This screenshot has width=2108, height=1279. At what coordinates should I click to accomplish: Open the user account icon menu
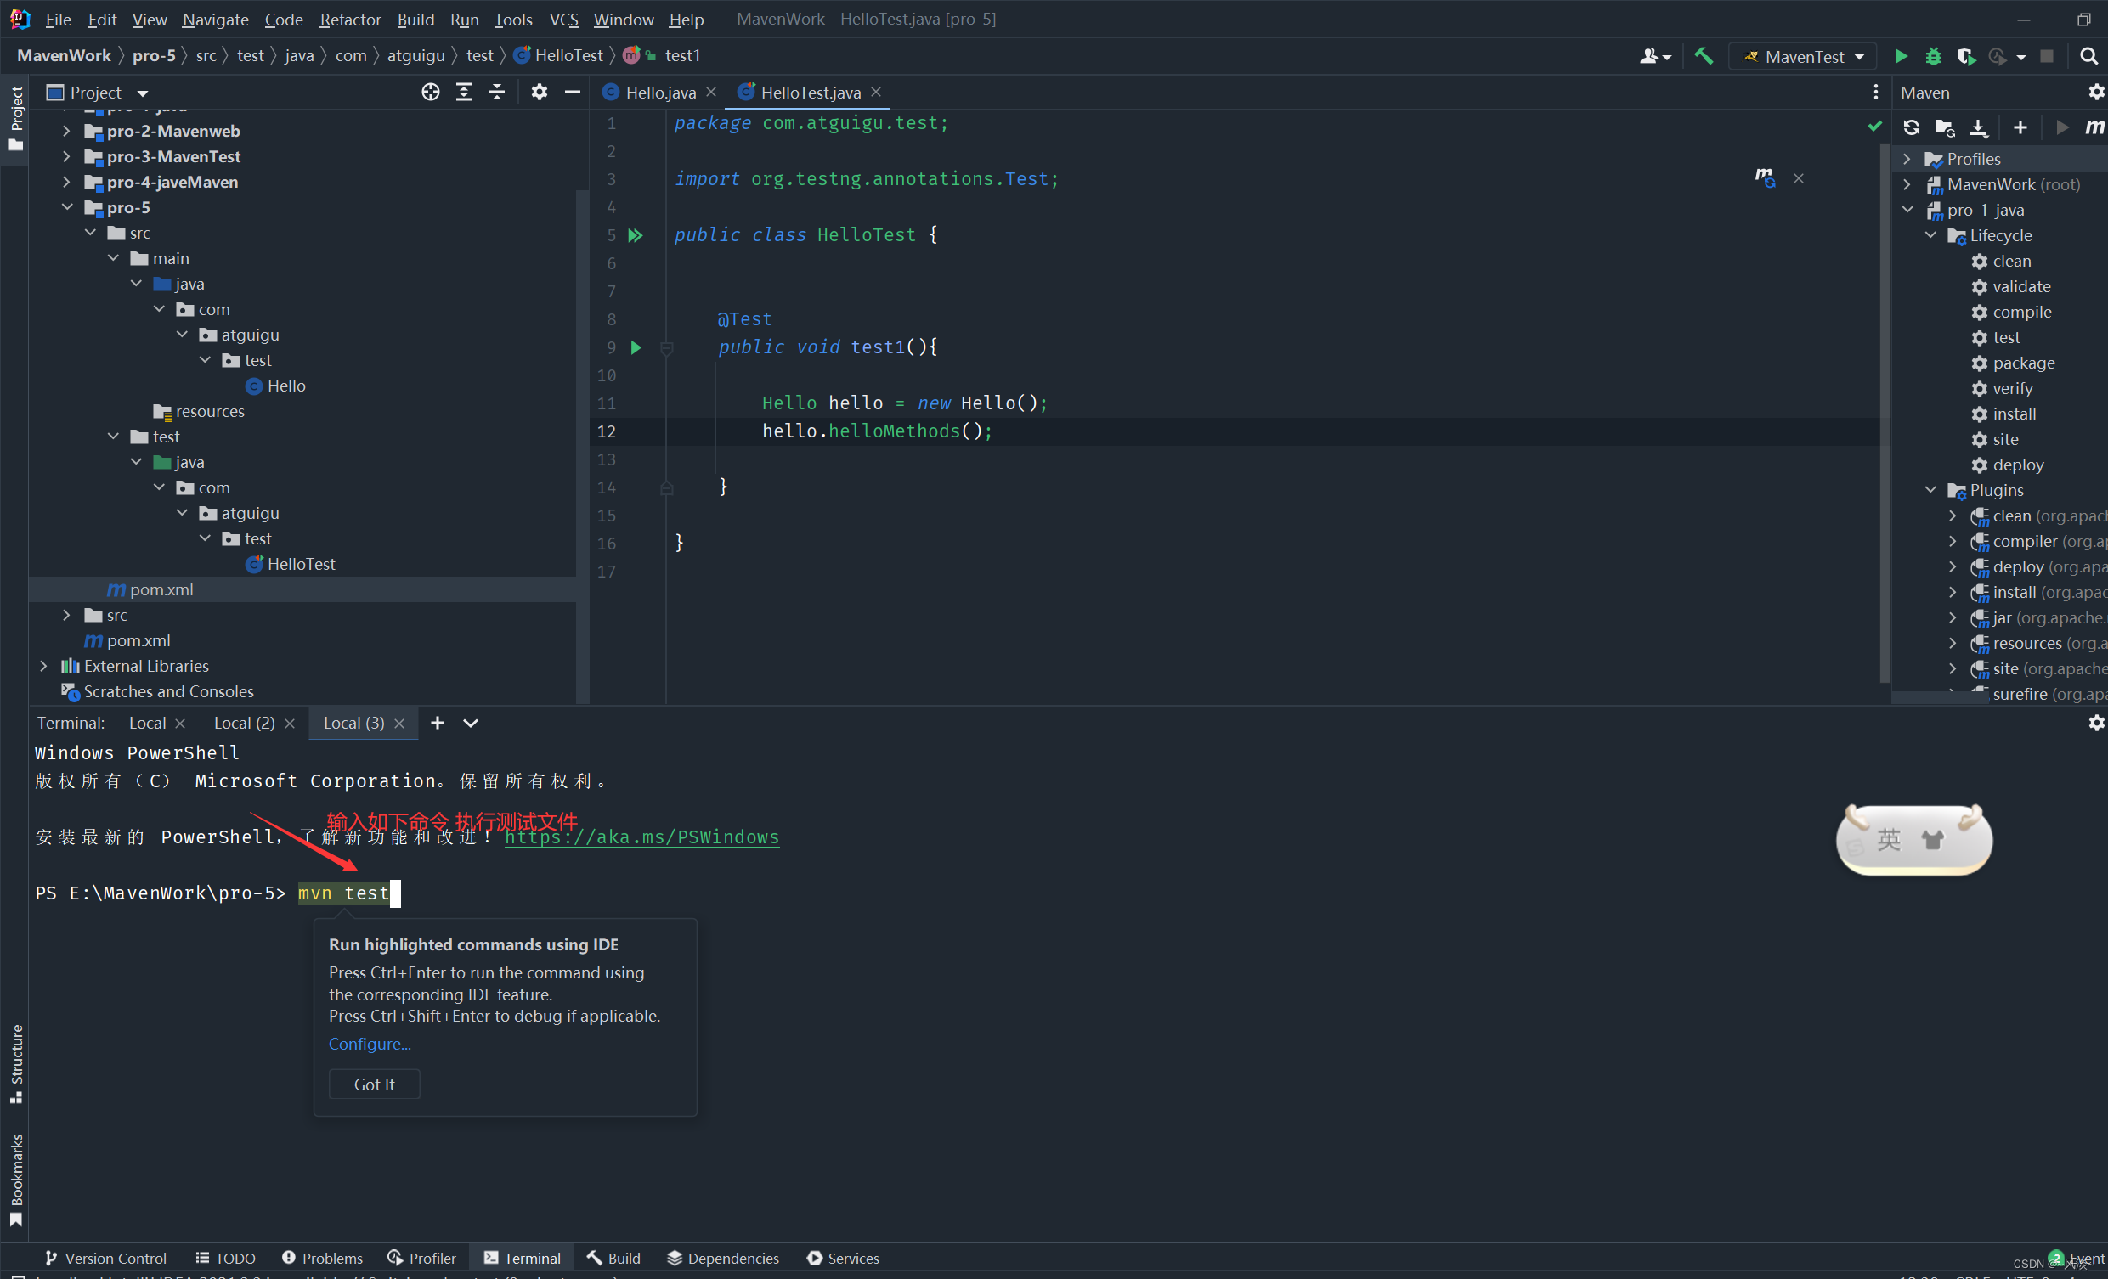tap(1654, 56)
